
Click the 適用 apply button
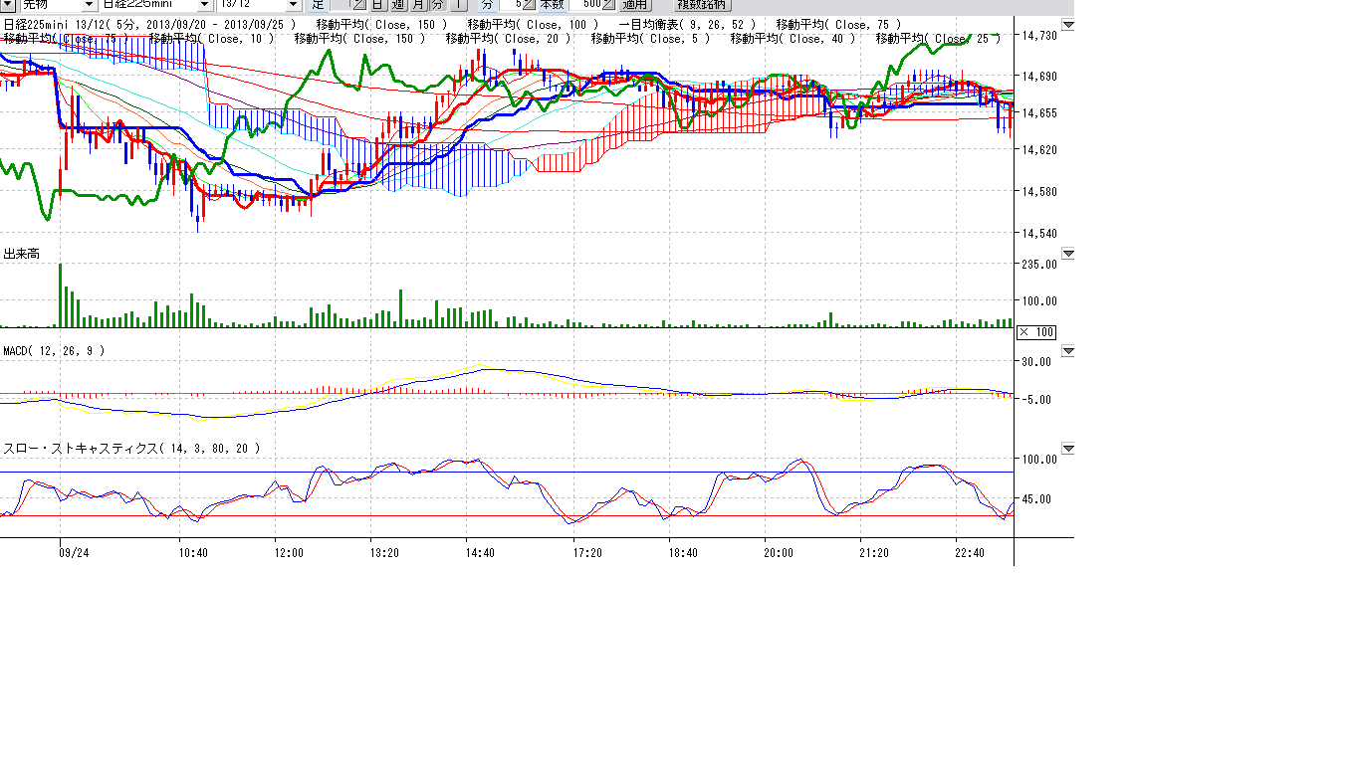635,5
